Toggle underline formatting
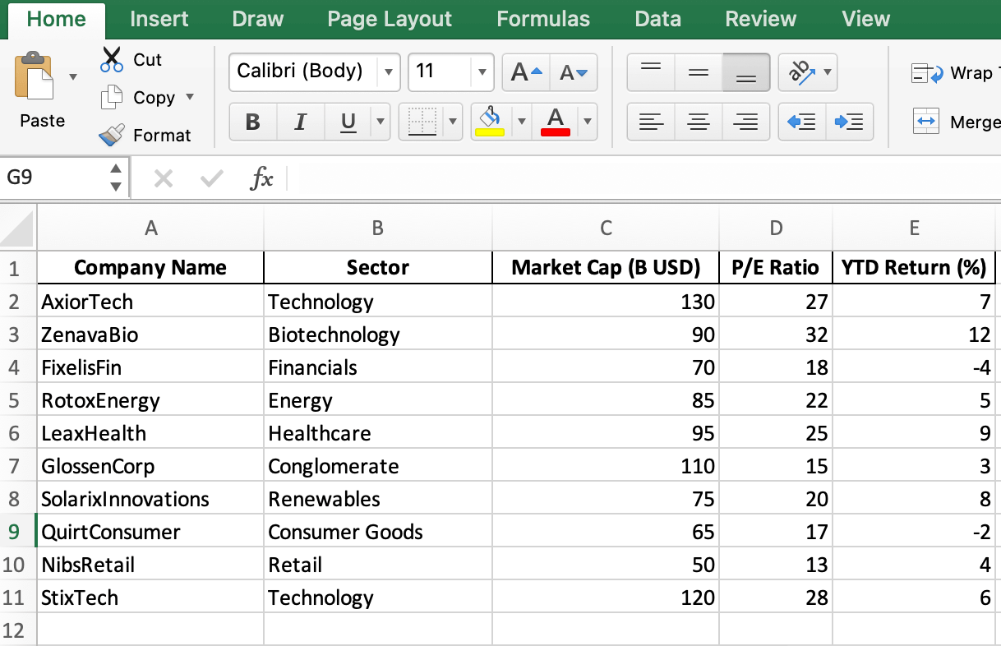The width and height of the screenshot is (1001, 646). (348, 122)
